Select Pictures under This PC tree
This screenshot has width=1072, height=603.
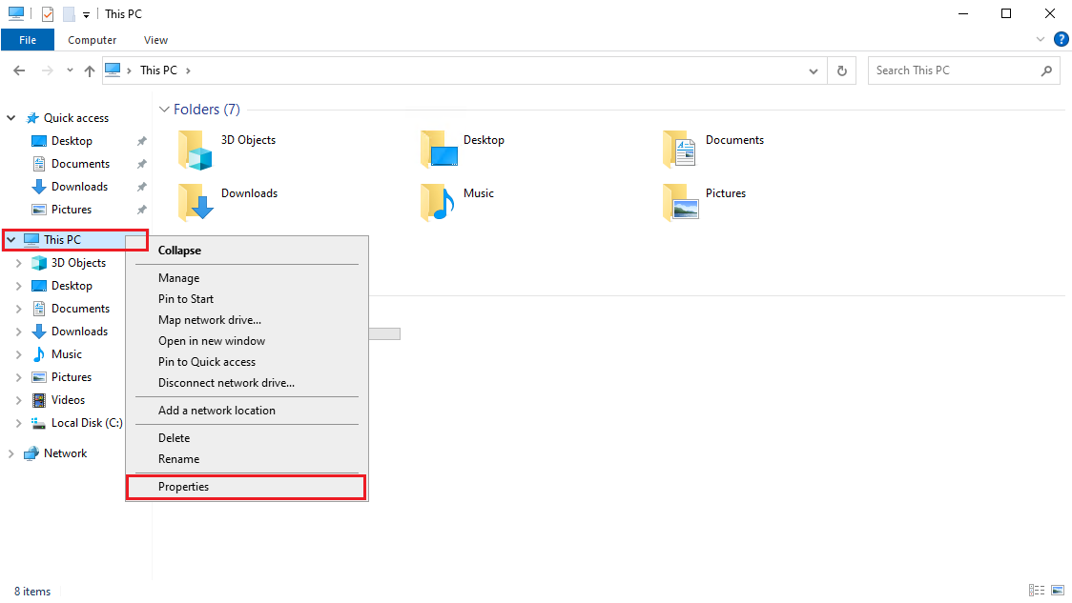pos(72,377)
